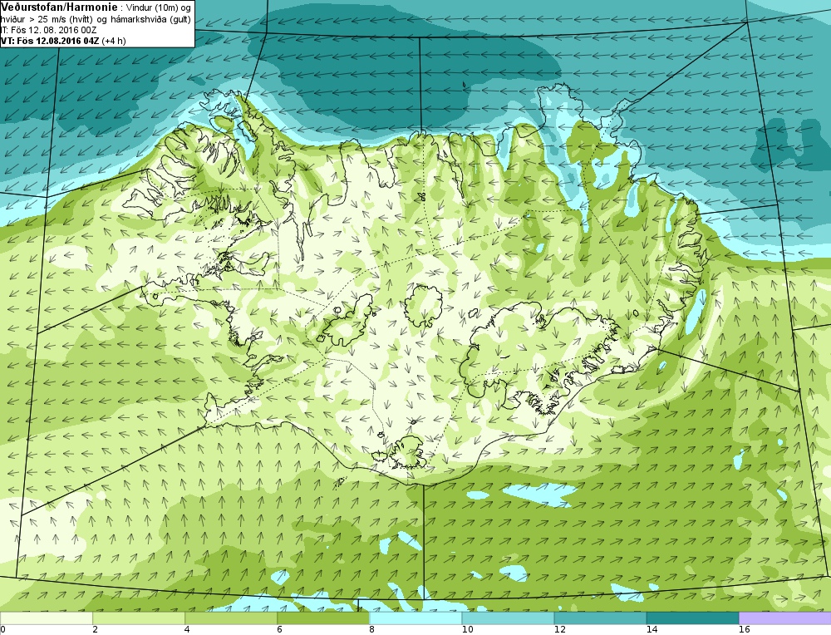Click the legend scale label '8'
Viewport: 831px width, 635px height.
pyautogui.click(x=371, y=630)
